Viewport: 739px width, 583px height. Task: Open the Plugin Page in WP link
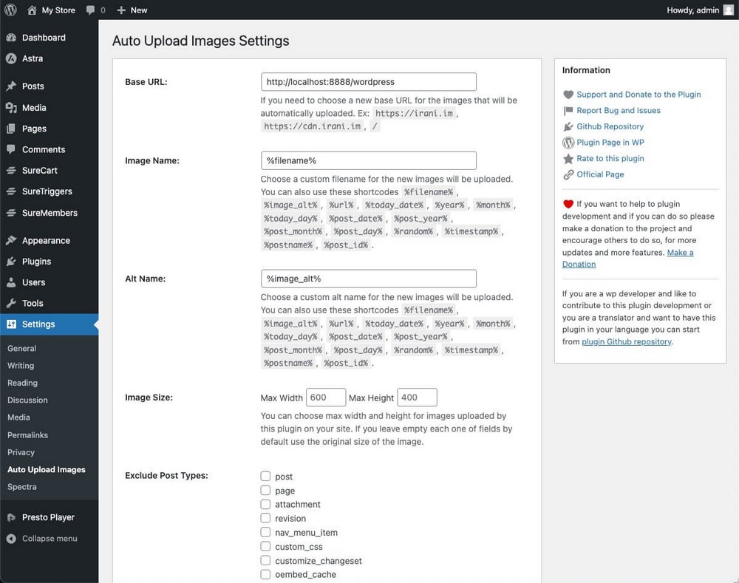[610, 143]
